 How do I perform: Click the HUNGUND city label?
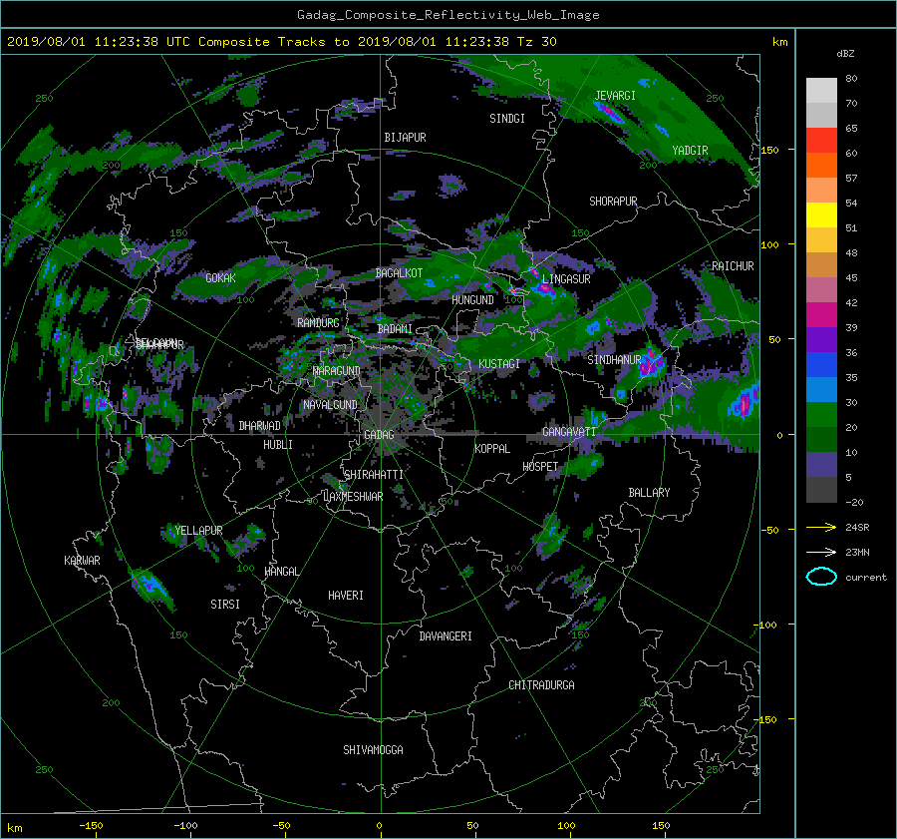coord(472,300)
